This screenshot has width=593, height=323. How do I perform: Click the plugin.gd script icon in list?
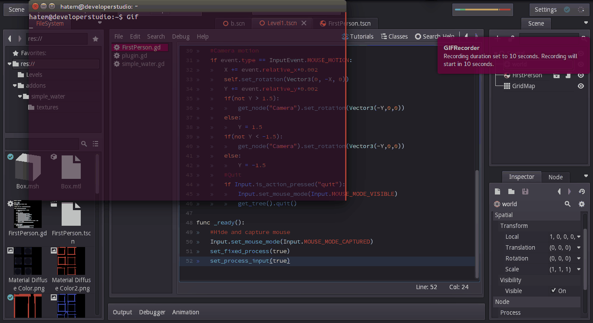click(117, 56)
